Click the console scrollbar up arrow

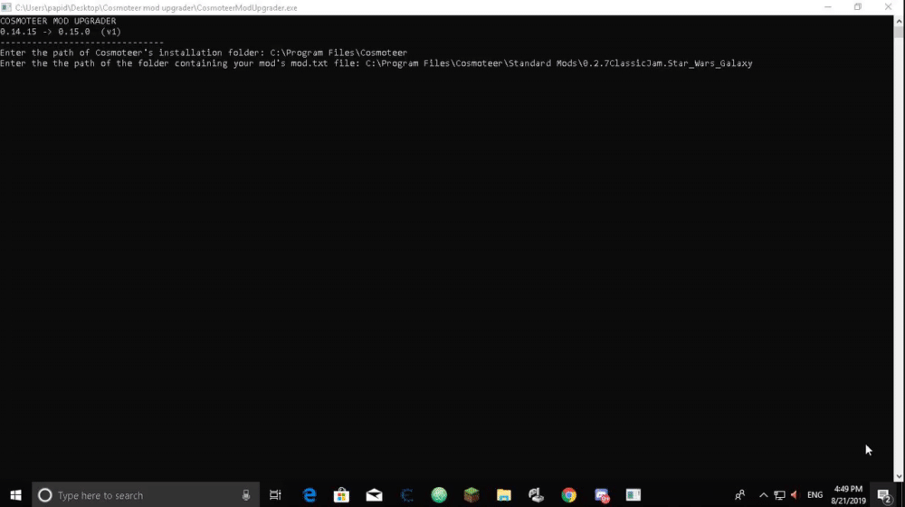(899, 21)
